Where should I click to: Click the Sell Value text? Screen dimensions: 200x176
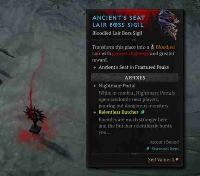coord(161,159)
